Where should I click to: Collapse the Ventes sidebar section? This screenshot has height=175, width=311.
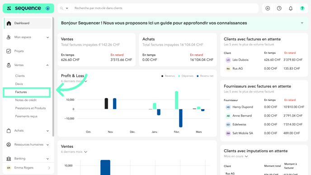(47, 65)
